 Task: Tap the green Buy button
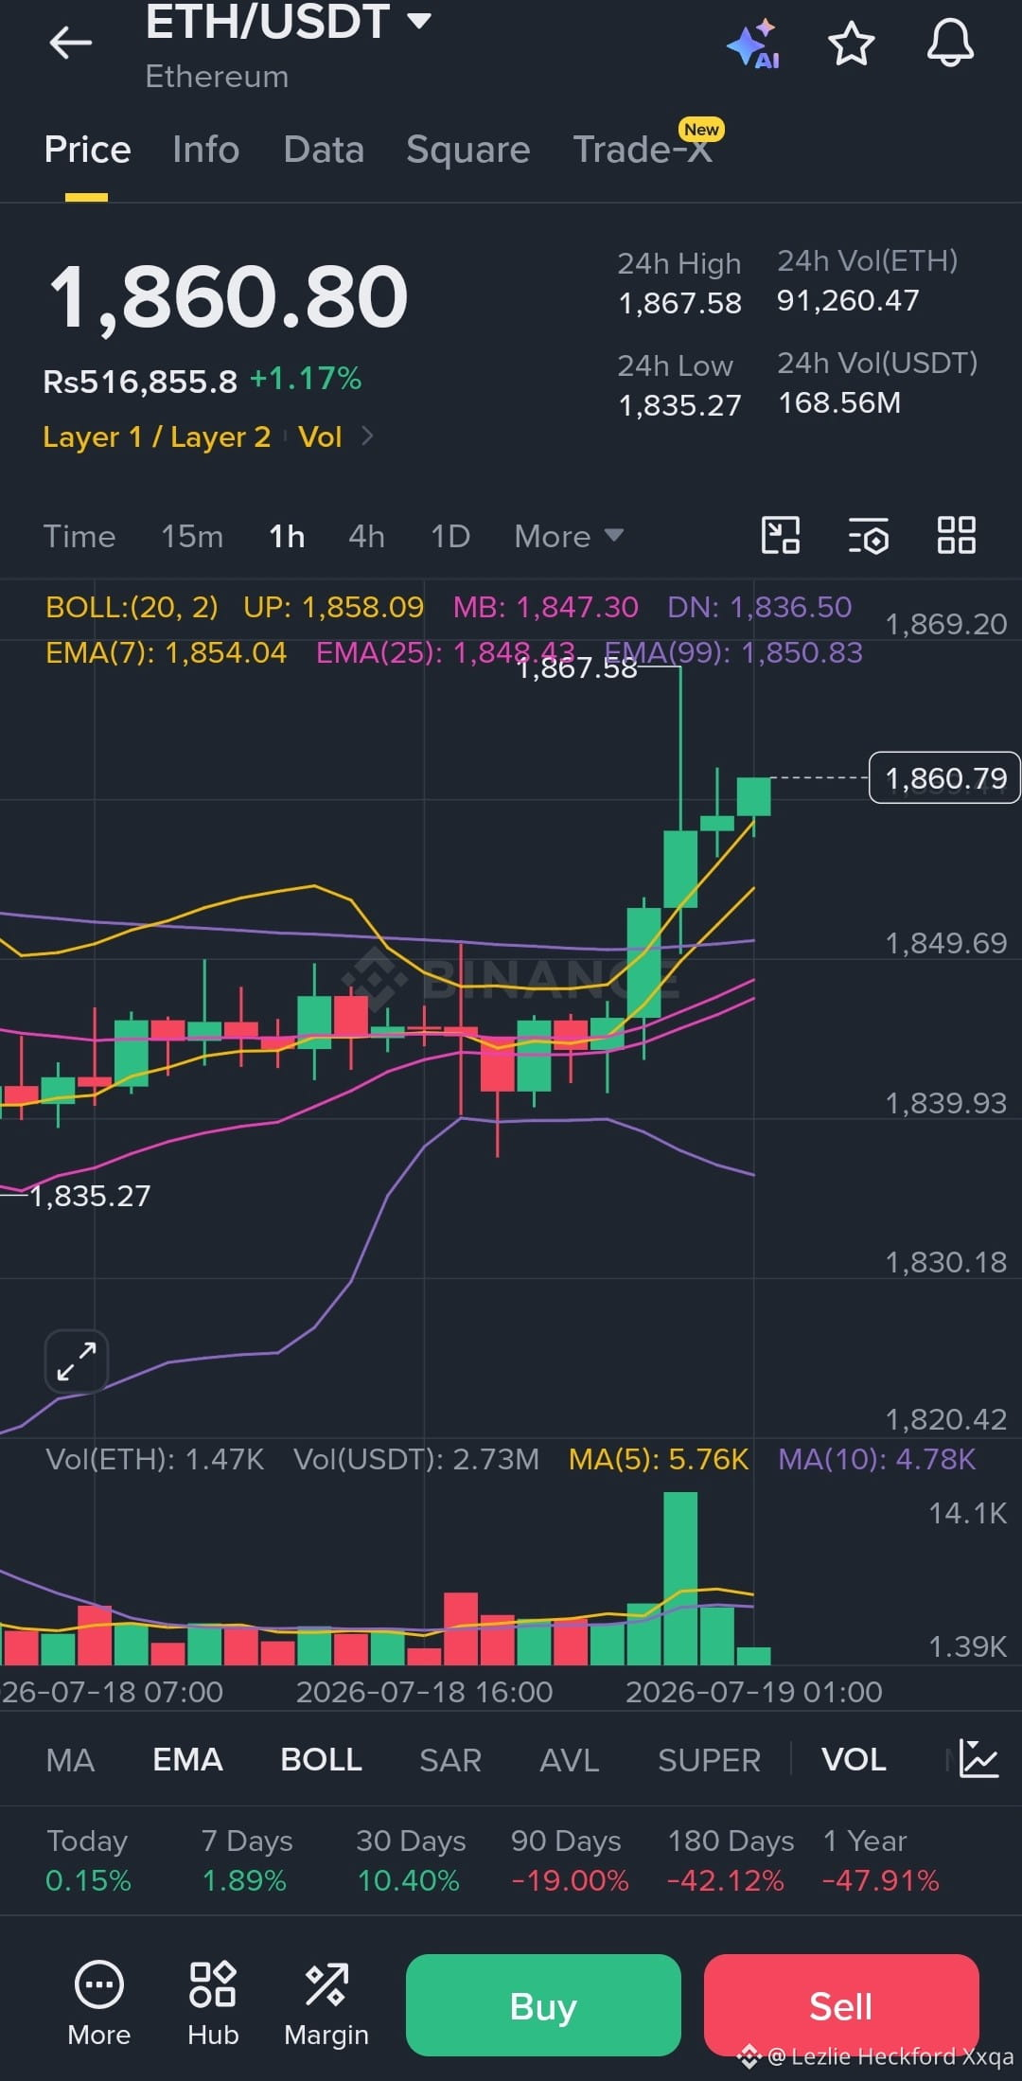point(543,2004)
